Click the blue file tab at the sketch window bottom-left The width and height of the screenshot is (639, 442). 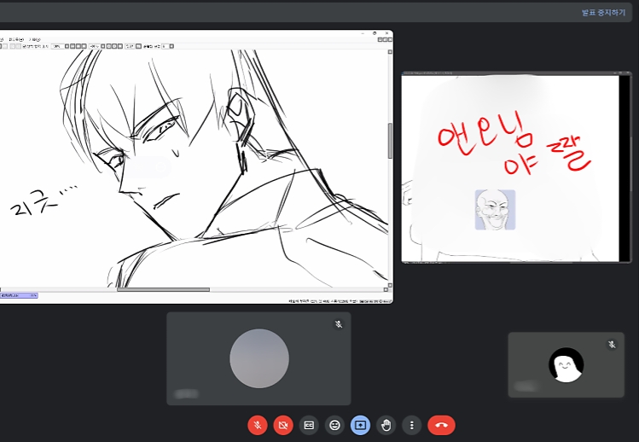click(x=19, y=295)
